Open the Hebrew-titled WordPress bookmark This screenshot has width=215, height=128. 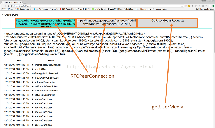coord(41,9)
